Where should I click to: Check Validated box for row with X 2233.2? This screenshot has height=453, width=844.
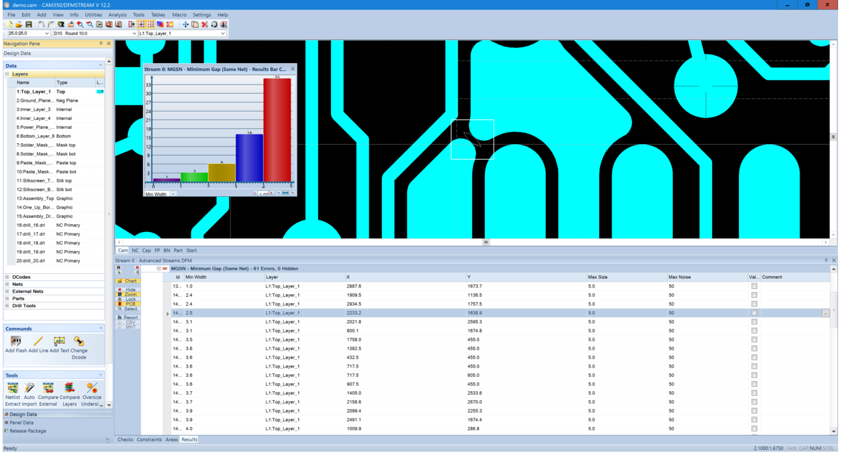pyautogui.click(x=754, y=313)
